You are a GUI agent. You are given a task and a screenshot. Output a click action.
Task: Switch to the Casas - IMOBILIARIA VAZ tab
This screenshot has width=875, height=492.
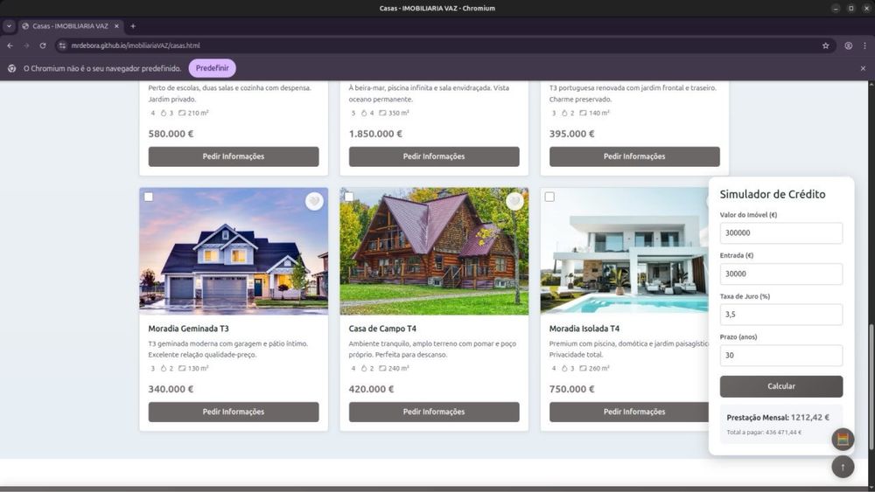coord(70,26)
